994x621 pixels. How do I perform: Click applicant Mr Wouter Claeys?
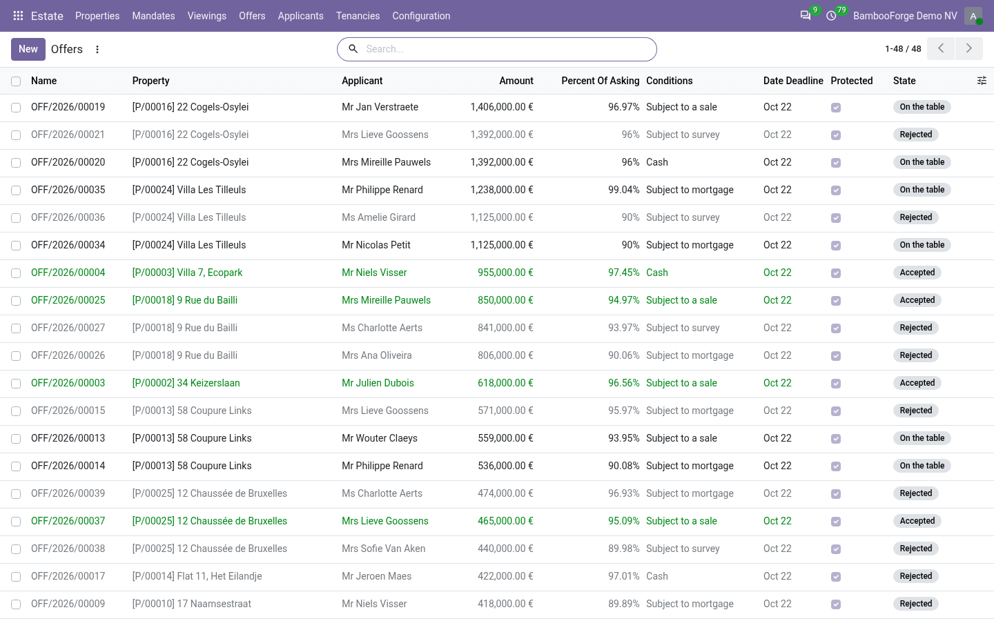point(380,438)
